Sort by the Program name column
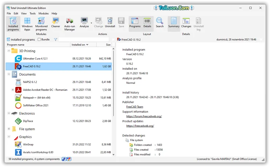Image resolution: width=270 pixels, height=167 pixels. pyautogui.click(x=38, y=45)
